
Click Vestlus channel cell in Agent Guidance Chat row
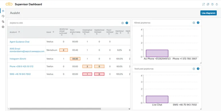point(50,42)
